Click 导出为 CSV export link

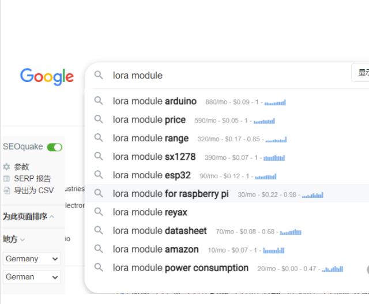point(33,190)
